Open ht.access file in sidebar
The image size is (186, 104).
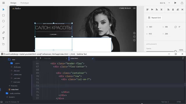[x=14, y=86]
